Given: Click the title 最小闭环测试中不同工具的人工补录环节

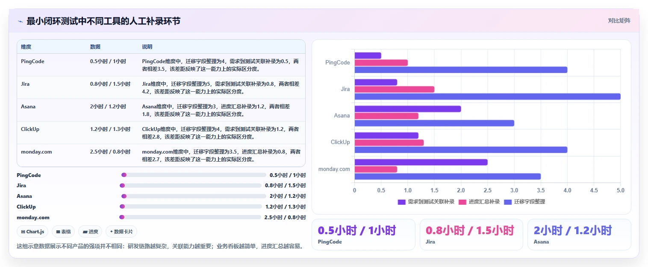Looking at the screenshot, I should click(103, 21).
